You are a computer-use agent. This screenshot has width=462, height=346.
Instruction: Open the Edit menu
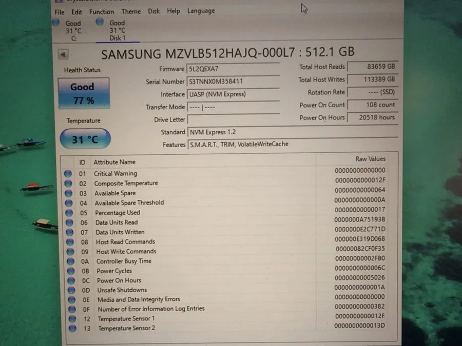(x=76, y=12)
